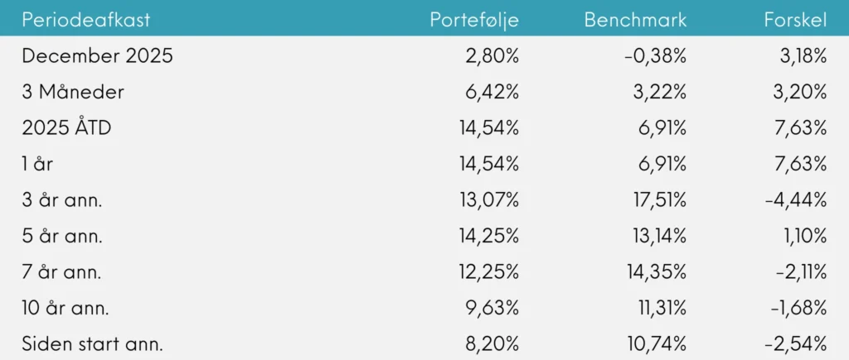Click the 10 år portfolio value 9,63%

(x=493, y=308)
